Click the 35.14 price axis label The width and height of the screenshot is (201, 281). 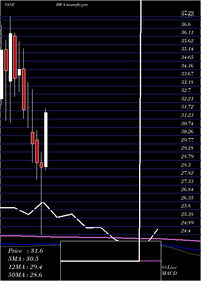pyautogui.click(x=187, y=49)
